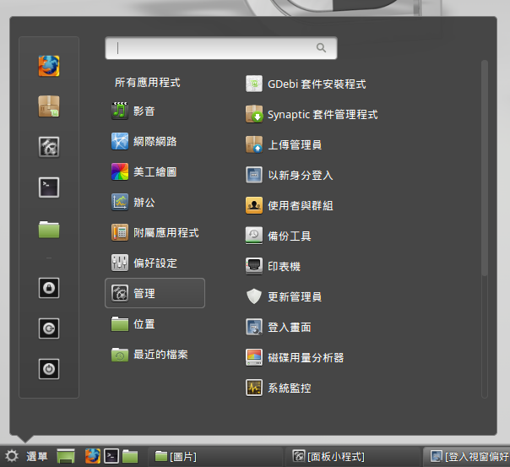510x467 pixels.
Task: Launch Firefox from the favorites sidebar
Action: tap(49, 66)
